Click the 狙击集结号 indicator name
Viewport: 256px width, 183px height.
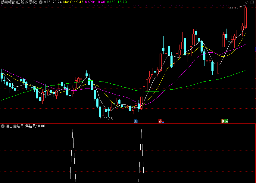point(15,126)
